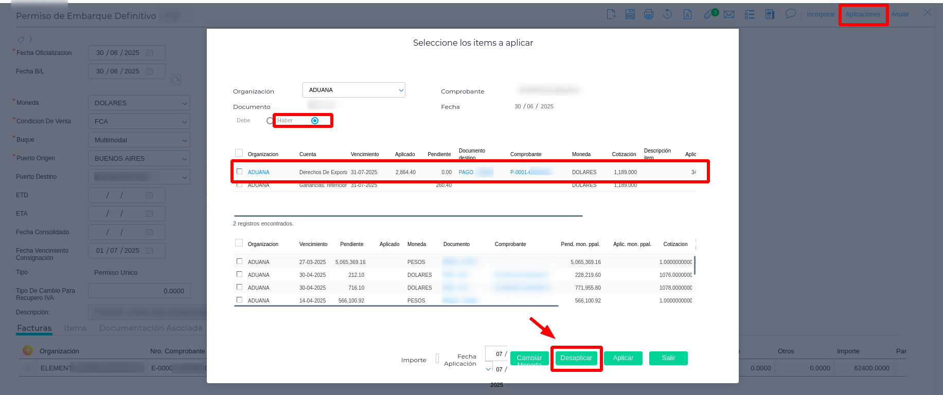Open the Puerto Destino dropdown
Image resolution: width=943 pixels, height=395 pixels.
[139, 177]
